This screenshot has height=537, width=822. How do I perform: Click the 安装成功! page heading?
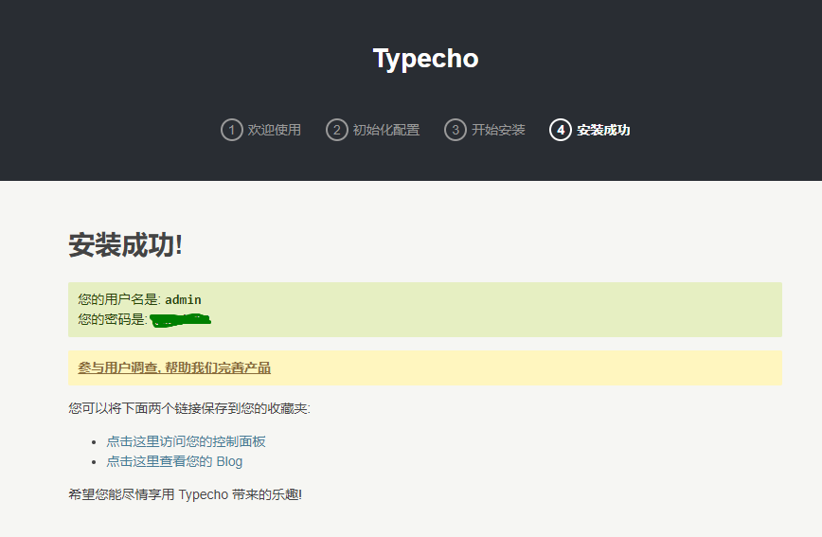pos(125,244)
